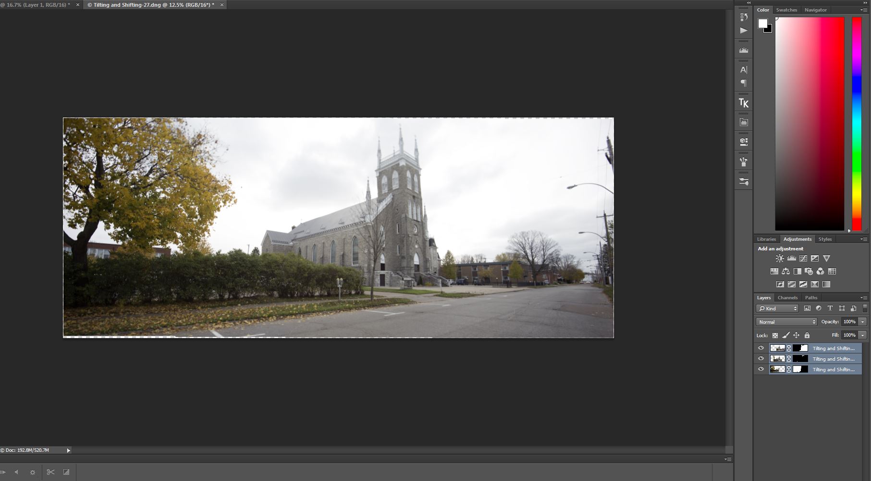Screen dimensions: 871x481
Task: Add a Color Balance adjustment
Action: click(x=785, y=271)
